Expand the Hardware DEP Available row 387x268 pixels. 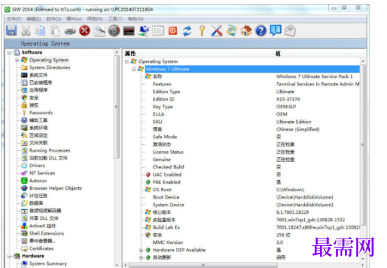click(141, 250)
